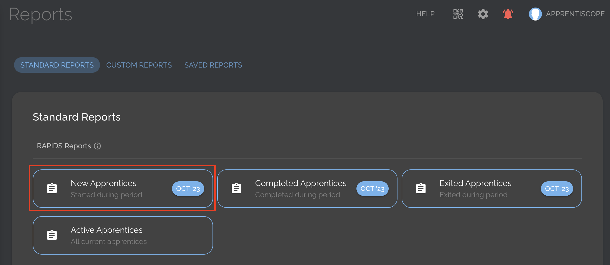Click the Exited Apprentices clipboard icon

[421, 188]
